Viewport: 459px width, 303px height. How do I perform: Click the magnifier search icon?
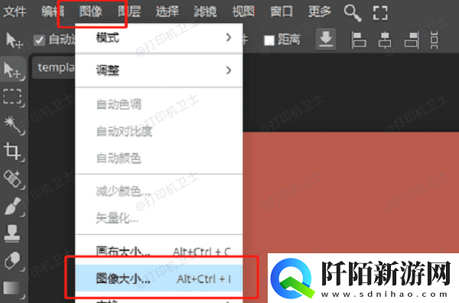353,13
